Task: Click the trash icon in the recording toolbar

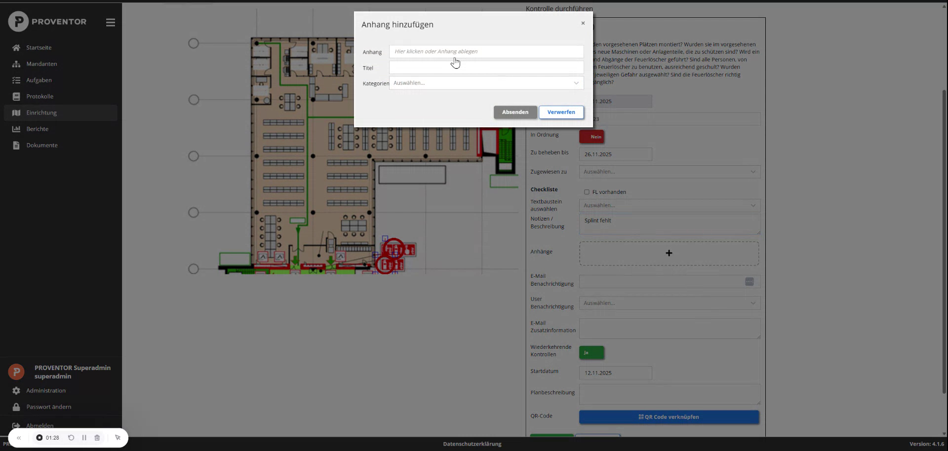Action: point(97,438)
